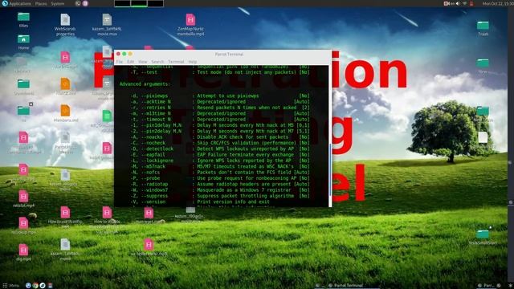Click the 'Advanced arguments:' text in terminal
This screenshot has height=289, width=514.
pos(145,83)
